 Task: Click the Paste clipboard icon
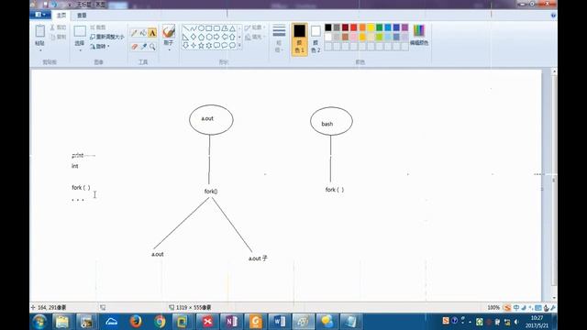[39, 31]
